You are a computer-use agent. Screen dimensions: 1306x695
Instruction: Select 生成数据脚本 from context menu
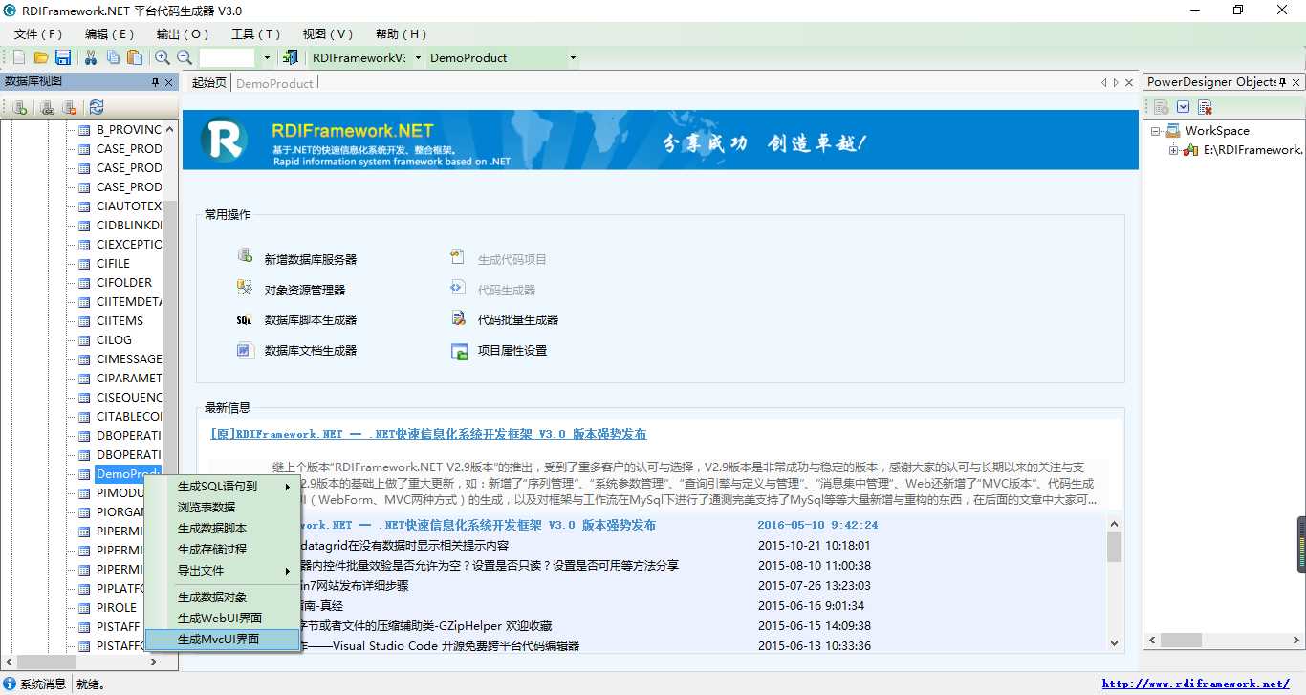222,529
